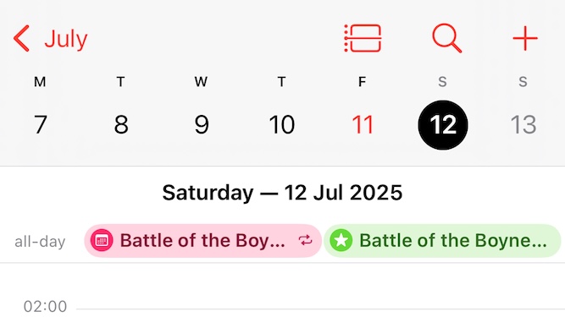The image size is (565, 317).
Task: Open the pink calendar icon event
Action: pyautogui.click(x=102, y=240)
